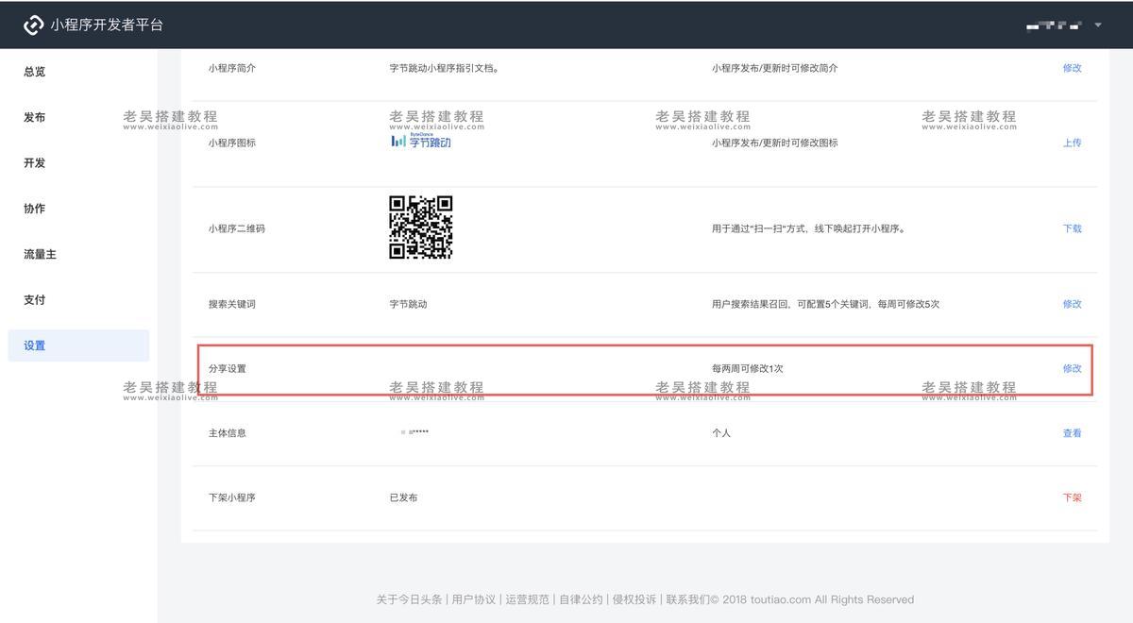
Task: Click 修改 next to 搜索关键词
Action: point(1073,304)
